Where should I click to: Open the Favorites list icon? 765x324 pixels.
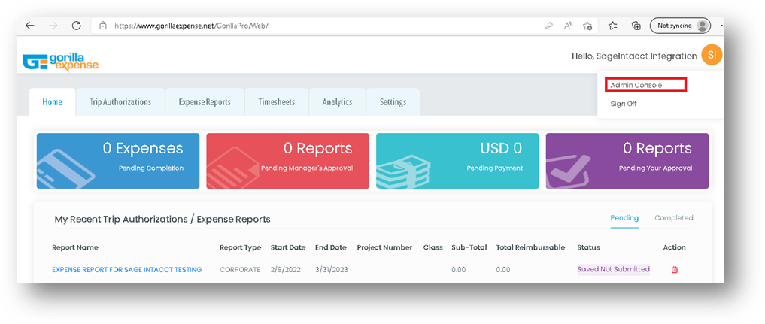pyautogui.click(x=613, y=26)
